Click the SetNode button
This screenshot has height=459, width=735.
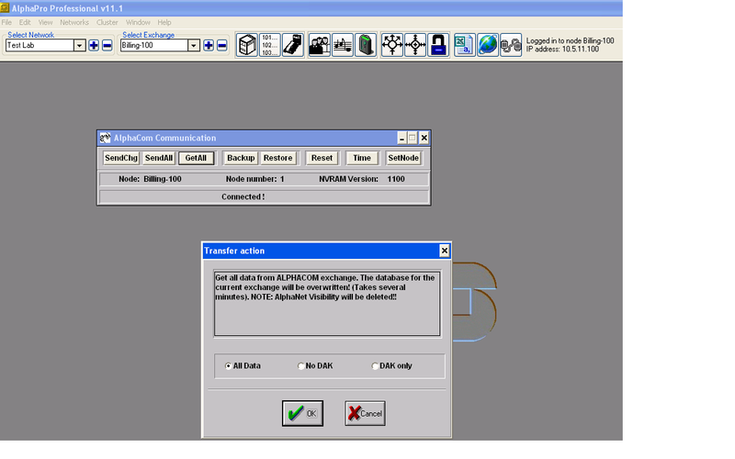coord(403,158)
